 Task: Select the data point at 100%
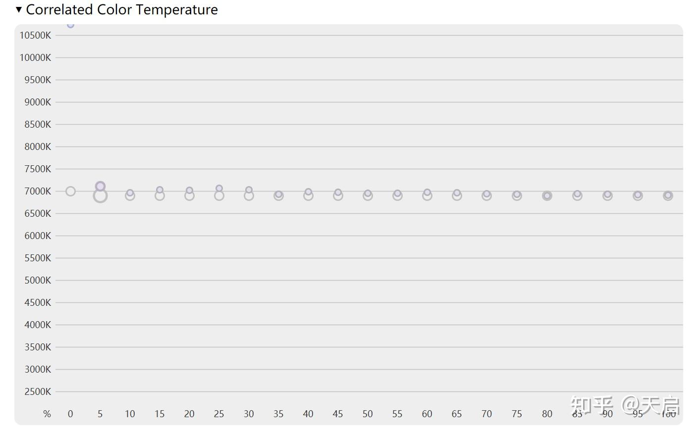(668, 195)
